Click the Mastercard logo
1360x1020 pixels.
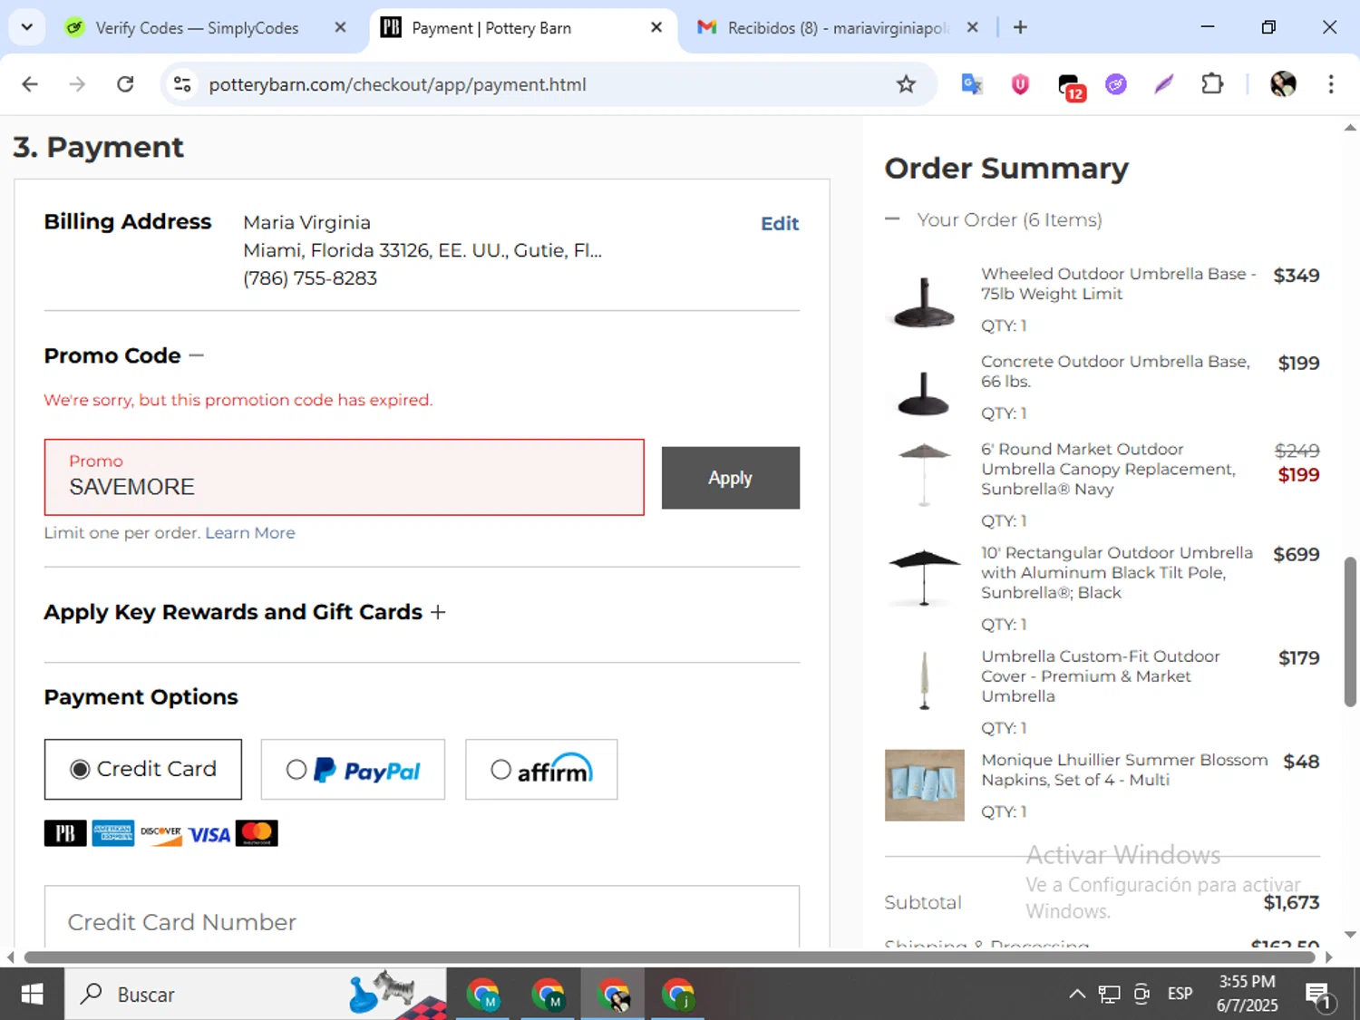(x=257, y=833)
